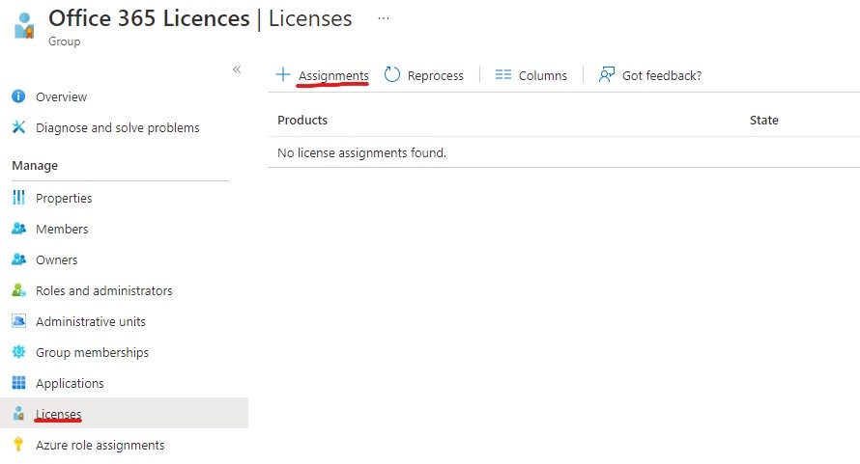Click the Owners people icon

(18, 259)
